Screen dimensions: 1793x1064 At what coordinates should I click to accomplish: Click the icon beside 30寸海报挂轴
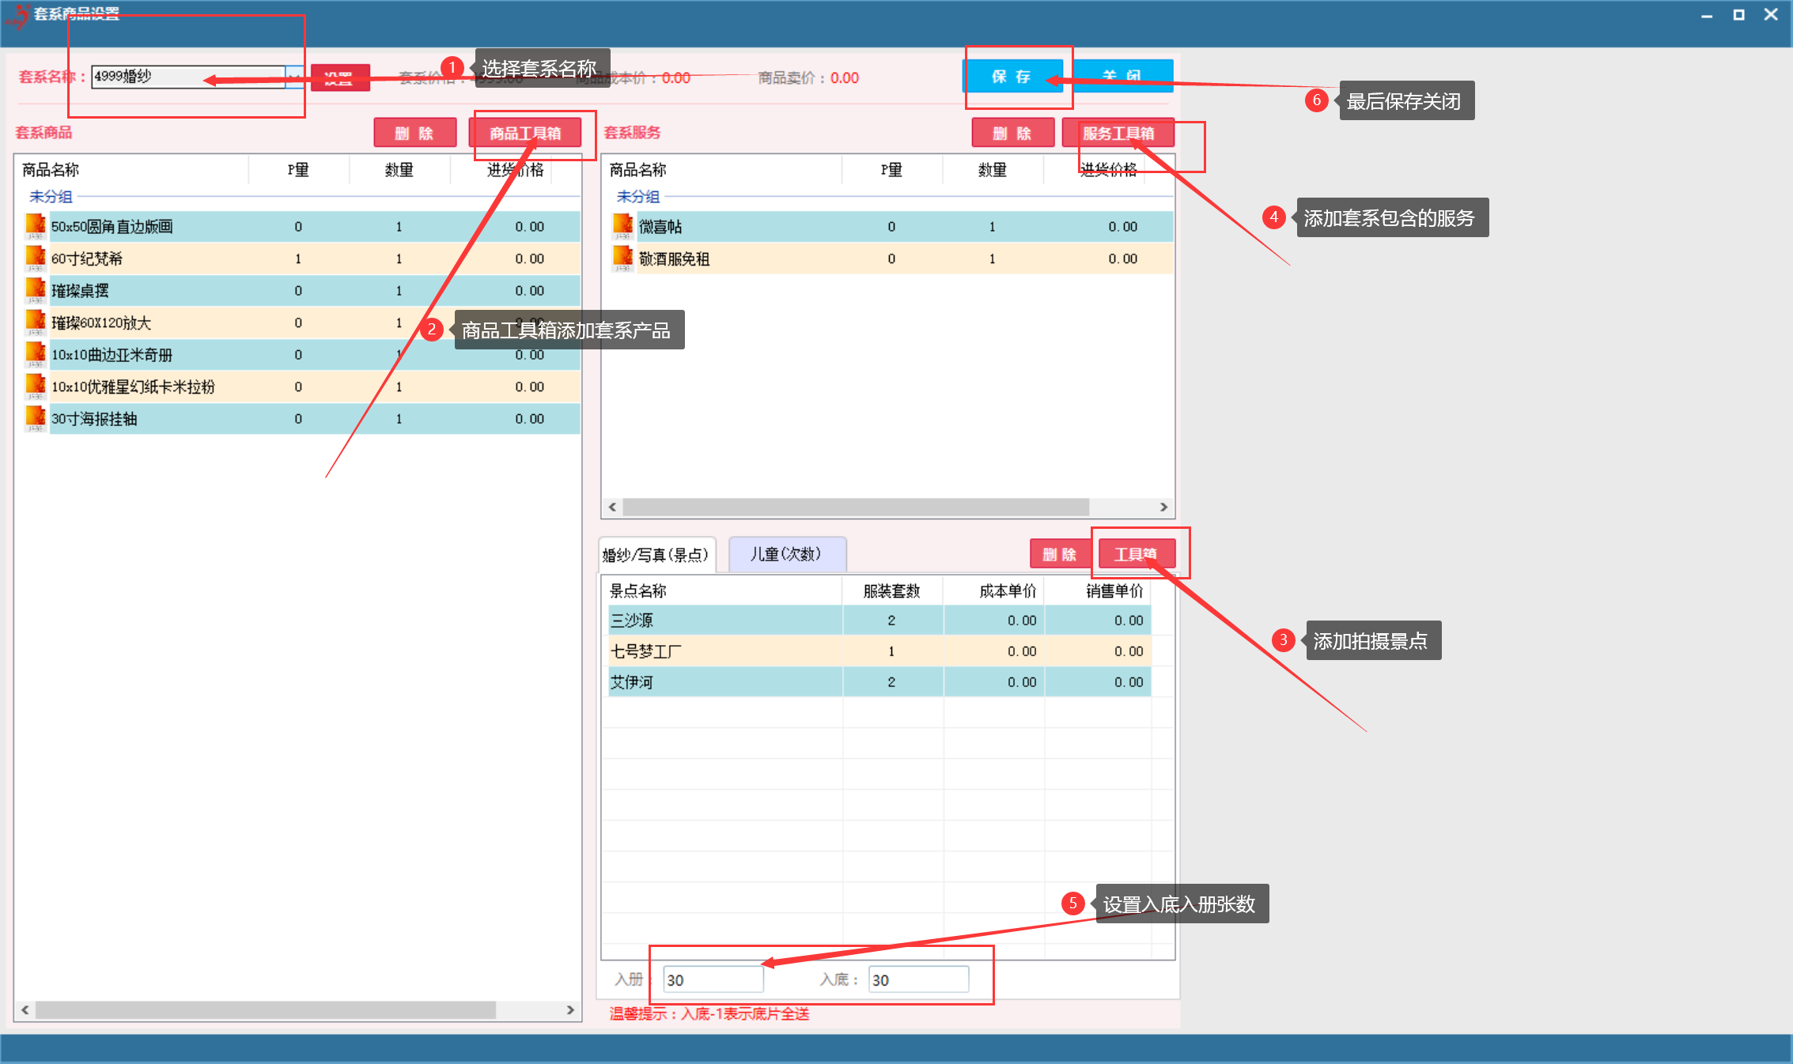pyautogui.click(x=35, y=418)
